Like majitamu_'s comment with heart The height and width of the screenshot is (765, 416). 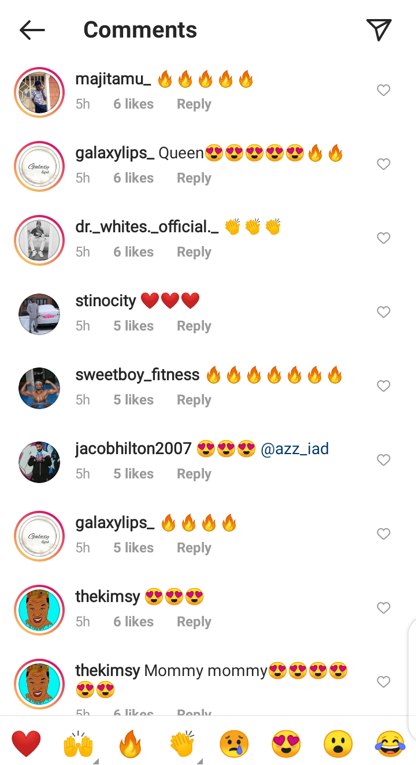384,90
